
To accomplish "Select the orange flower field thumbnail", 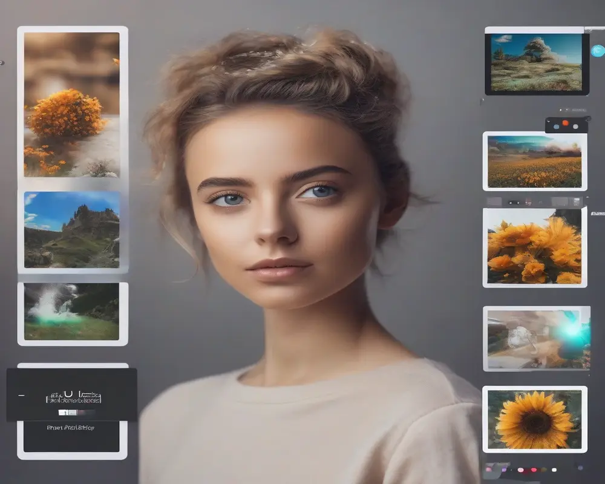I will (x=535, y=162).
